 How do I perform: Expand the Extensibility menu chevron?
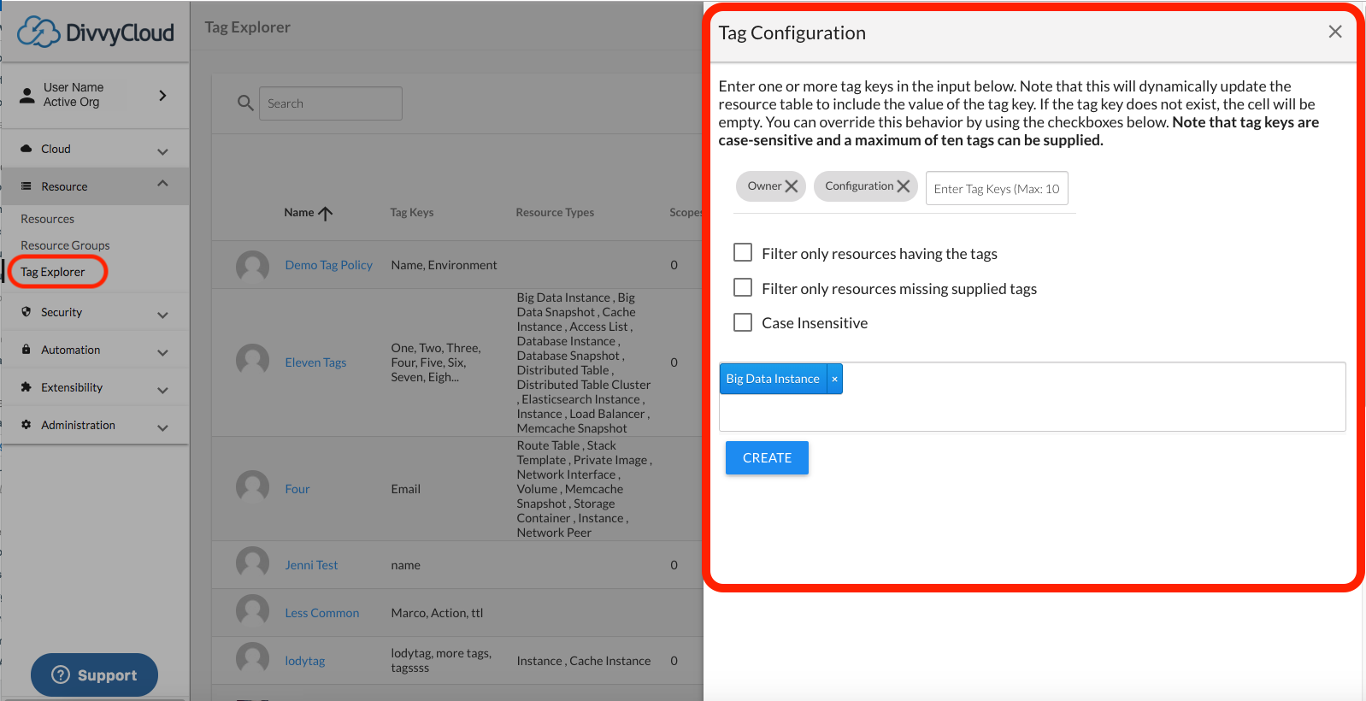[x=162, y=391]
